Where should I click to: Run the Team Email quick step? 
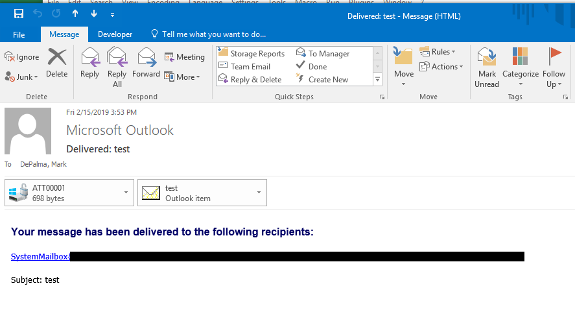tap(244, 66)
